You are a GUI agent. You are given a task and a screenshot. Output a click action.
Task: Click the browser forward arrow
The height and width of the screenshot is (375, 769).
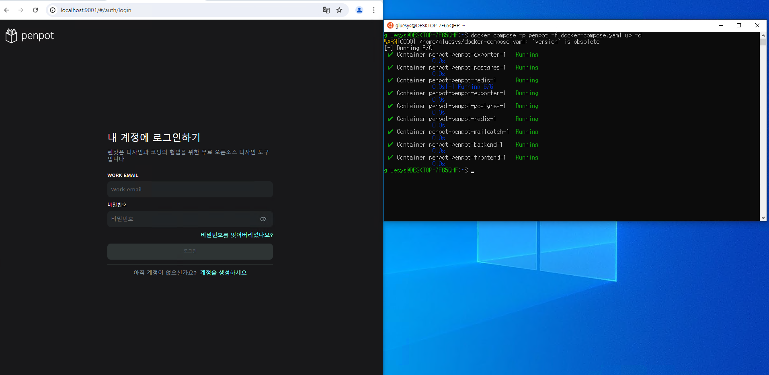point(21,10)
